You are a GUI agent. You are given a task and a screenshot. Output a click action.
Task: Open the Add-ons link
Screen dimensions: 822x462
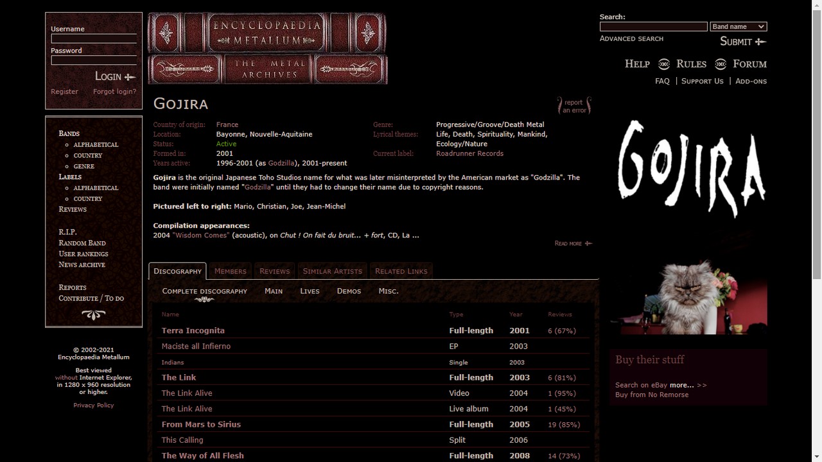tap(751, 81)
